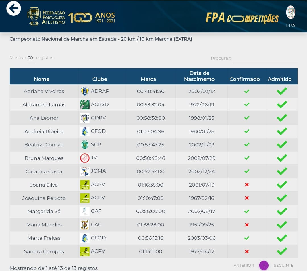
Task: Select the name Adriana Viveiros
Action: (x=44, y=91)
